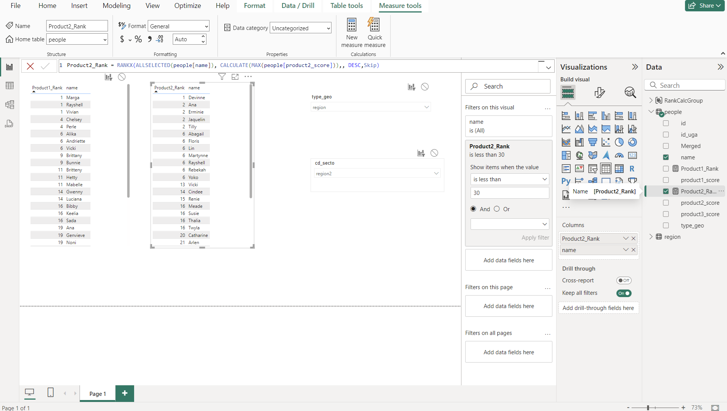
Task: Click the filter icon above selected table
Action: click(x=222, y=77)
